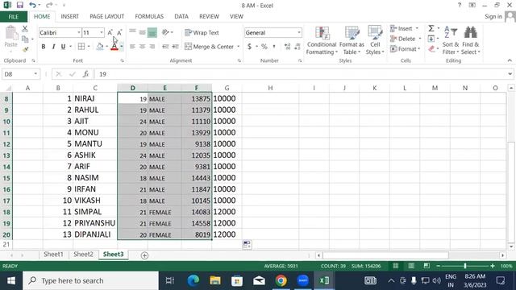Click the Clear eraser icon

pyautogui.click(x=431, y=49)
